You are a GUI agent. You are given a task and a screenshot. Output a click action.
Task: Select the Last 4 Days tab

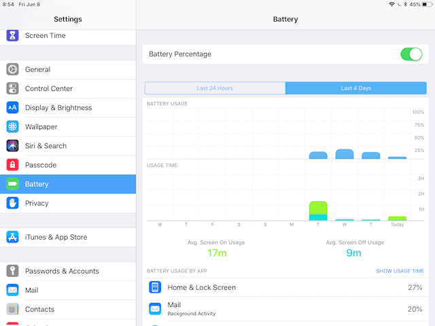coord(355,88)
